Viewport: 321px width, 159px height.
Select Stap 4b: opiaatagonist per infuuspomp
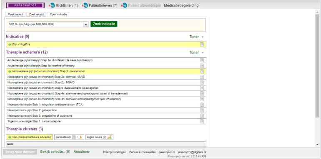106,99
